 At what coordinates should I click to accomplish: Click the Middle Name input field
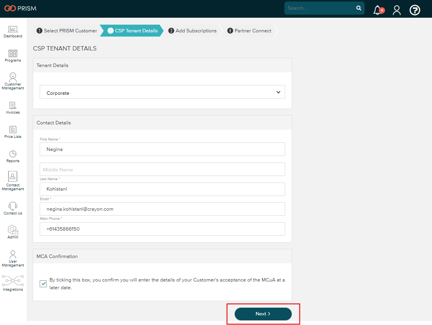click(x=162, y=169)
